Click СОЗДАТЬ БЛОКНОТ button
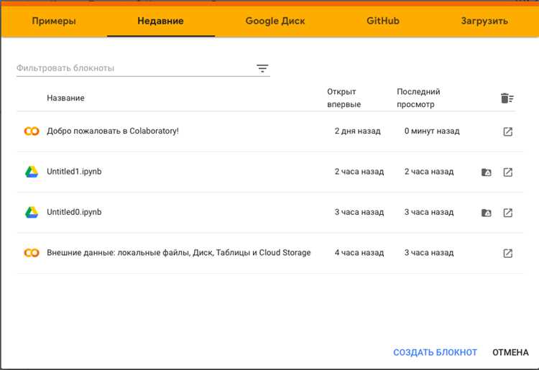 435,353
